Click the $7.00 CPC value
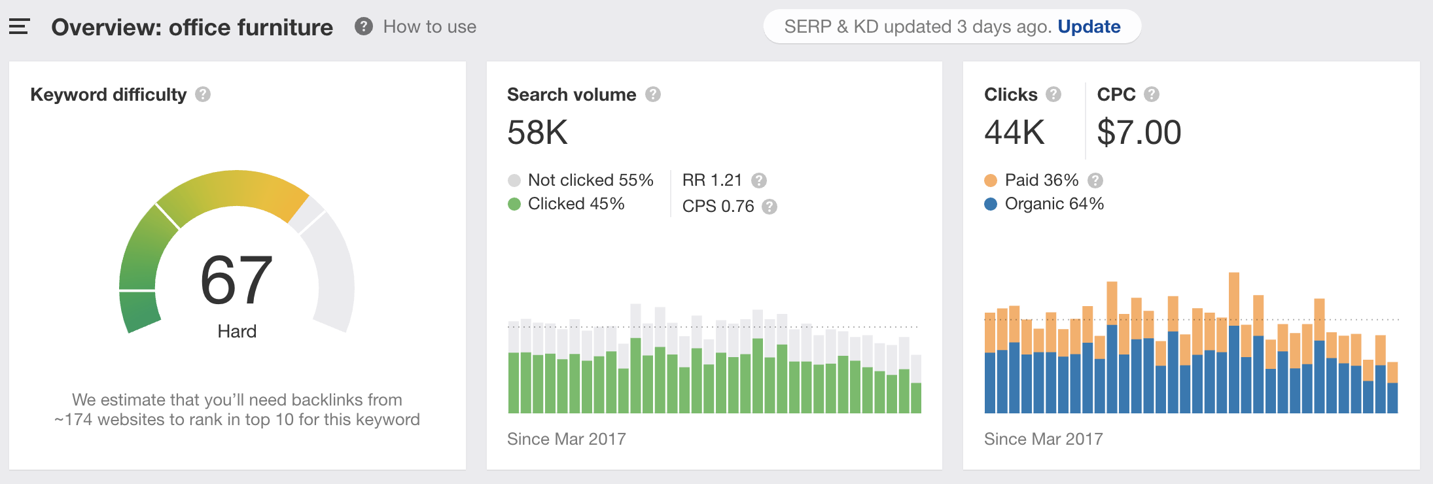The width and height of the screenshot is (1433, 484). pos(1139,133)
